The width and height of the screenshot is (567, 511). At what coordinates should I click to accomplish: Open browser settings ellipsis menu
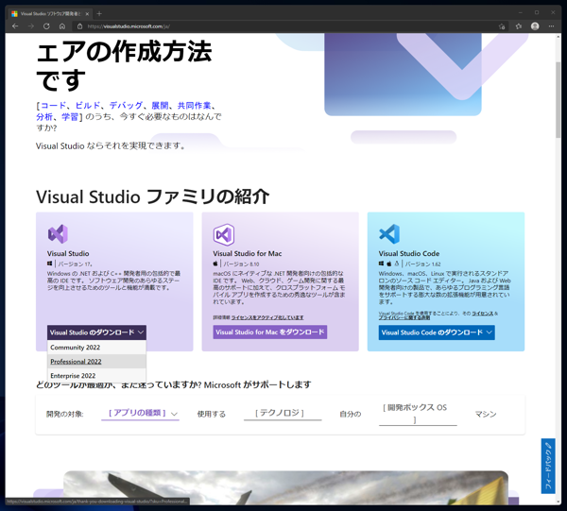(551, 26)
